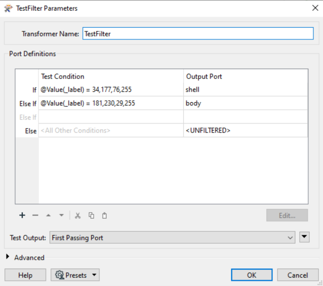Image resolution: width=323 pixels, height=286 pixels.
Task: Open the Presets dropdown menu
Action: (x=75, y=275)
